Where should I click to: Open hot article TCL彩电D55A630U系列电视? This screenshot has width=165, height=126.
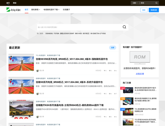145,121
